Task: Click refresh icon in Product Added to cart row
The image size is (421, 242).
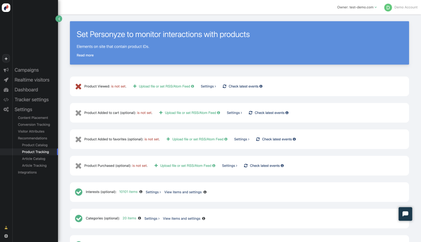Action: point(250,113)
